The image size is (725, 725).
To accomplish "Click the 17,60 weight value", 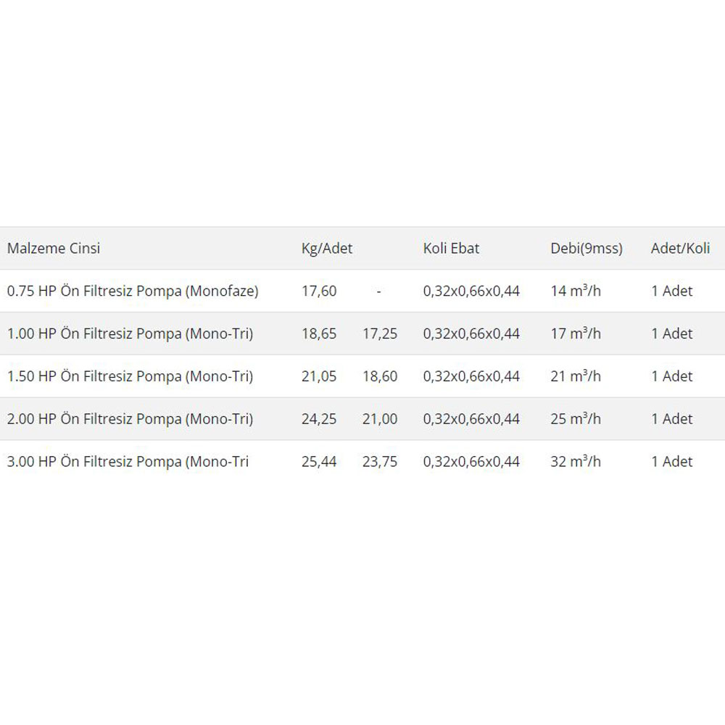I will 319,291.
